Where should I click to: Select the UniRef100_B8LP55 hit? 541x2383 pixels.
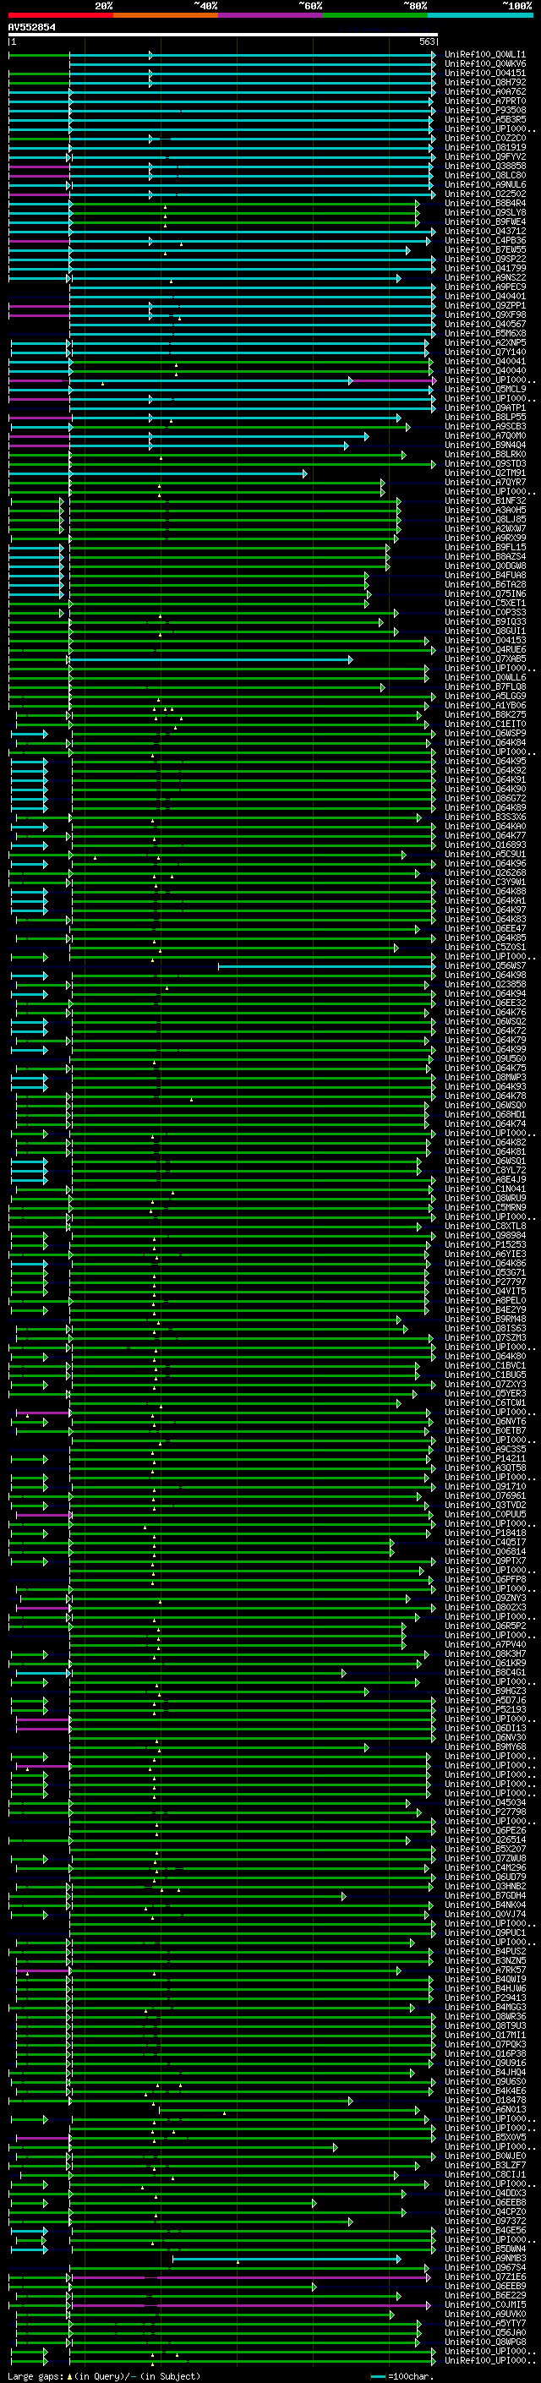484,416
